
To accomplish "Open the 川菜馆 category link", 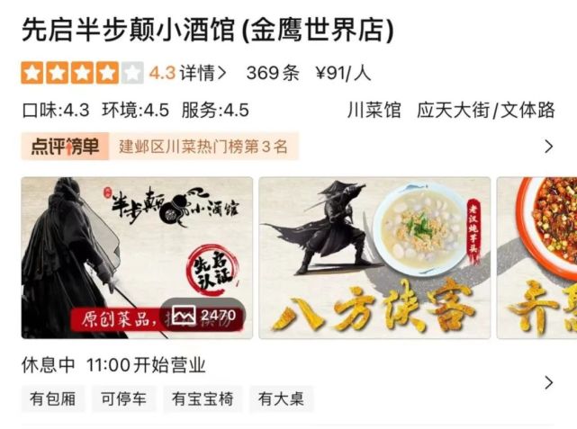I will 374,110.
